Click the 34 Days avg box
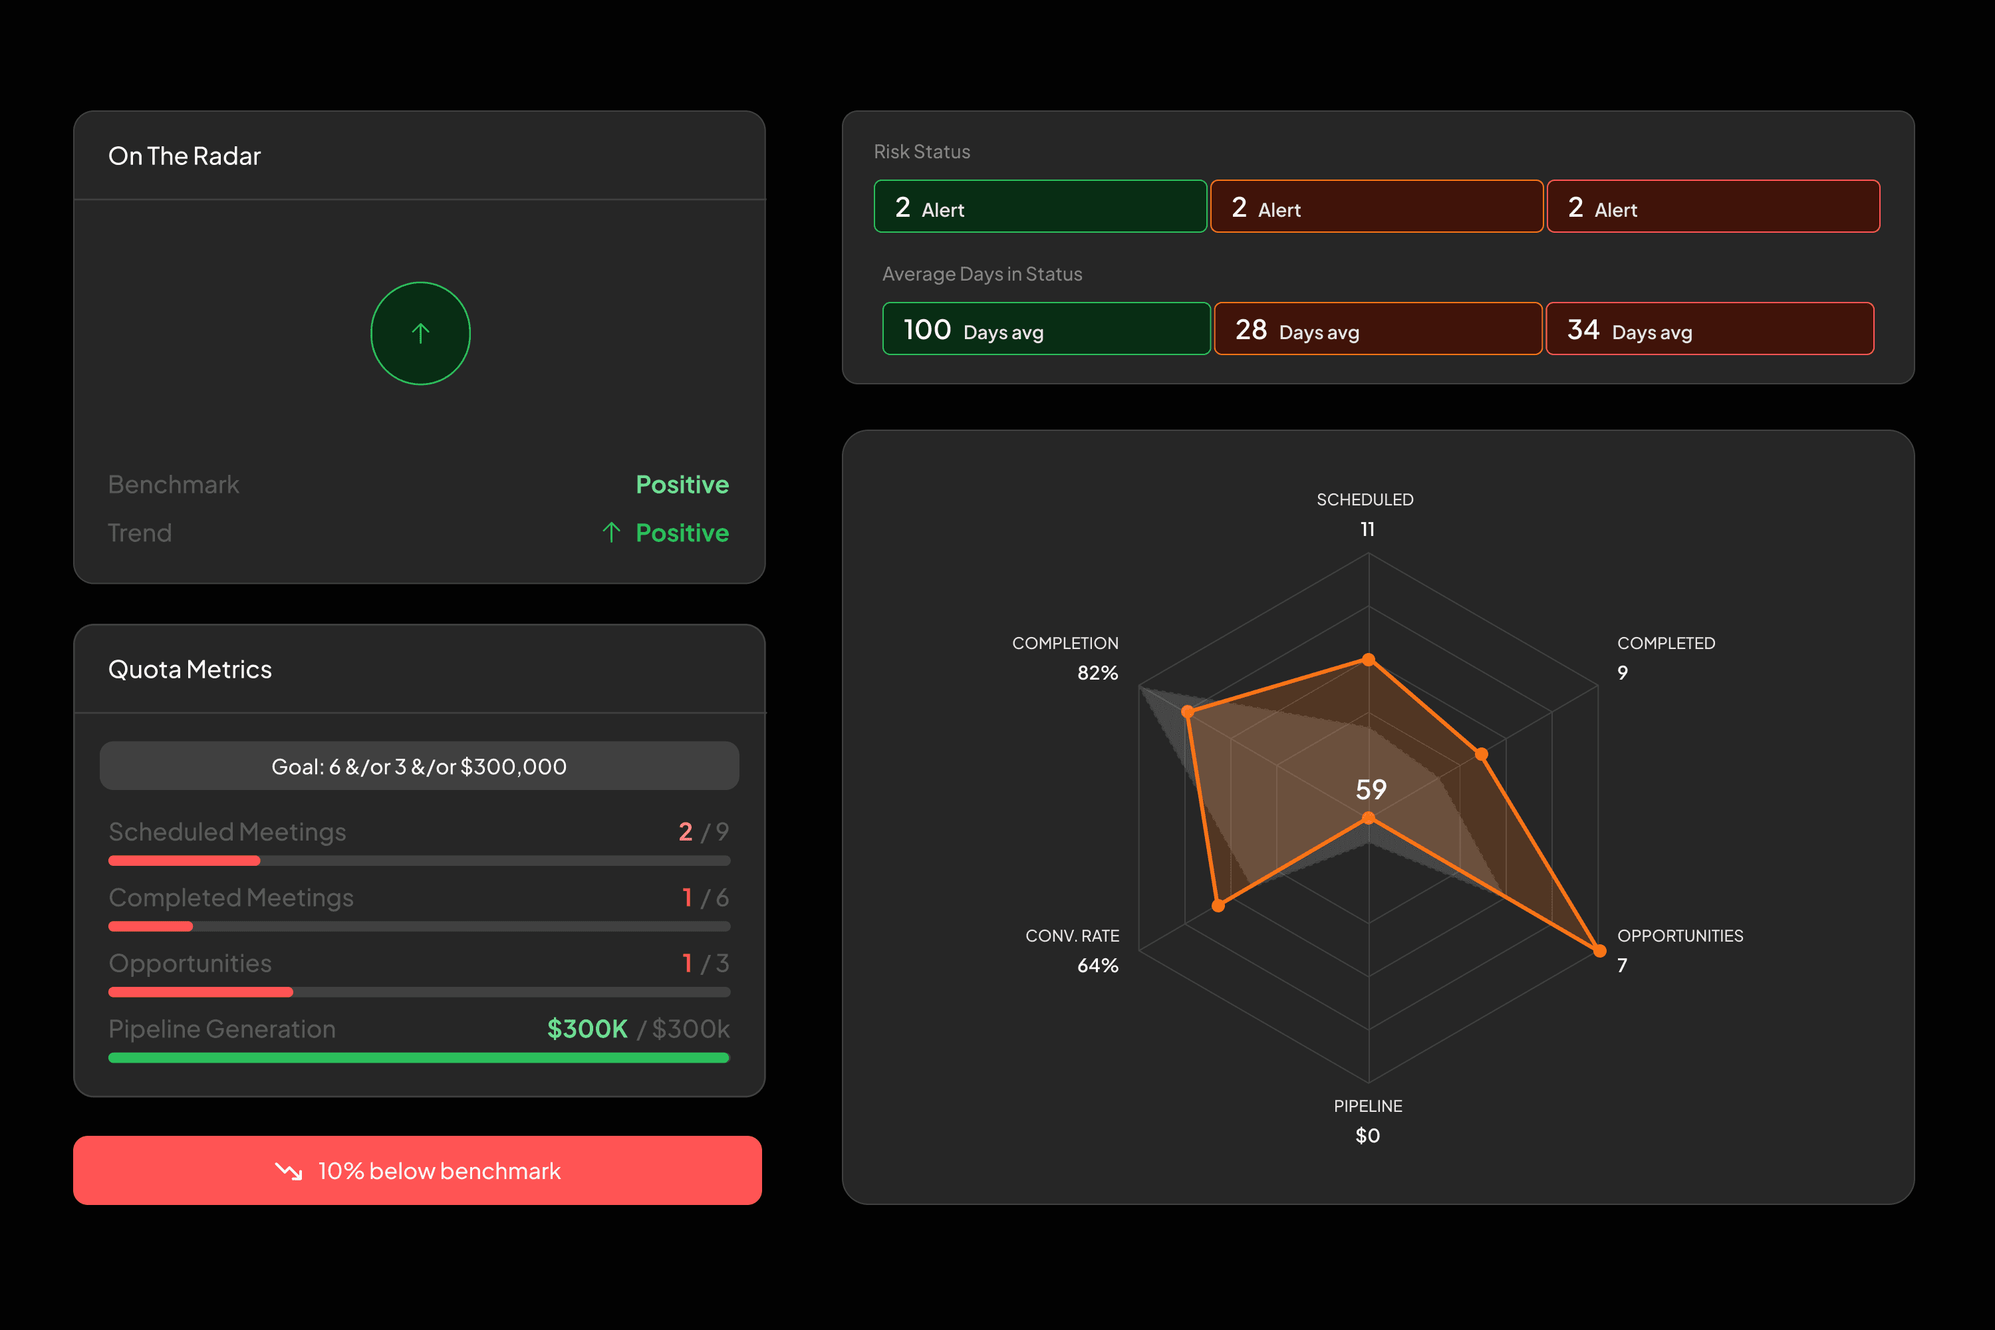1995x1330 pixels. click(1709, 329)
